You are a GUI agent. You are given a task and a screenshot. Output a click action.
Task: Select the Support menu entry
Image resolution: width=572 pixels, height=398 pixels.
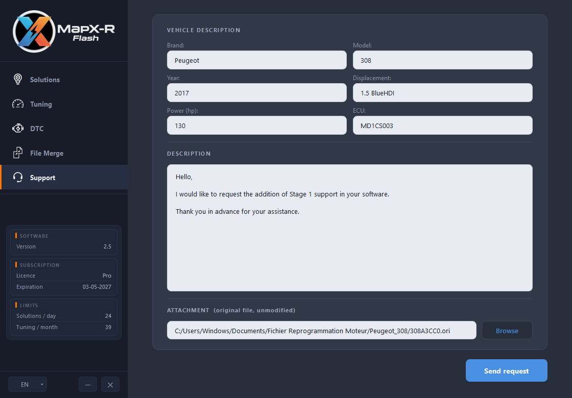click(x=64, y=177)
